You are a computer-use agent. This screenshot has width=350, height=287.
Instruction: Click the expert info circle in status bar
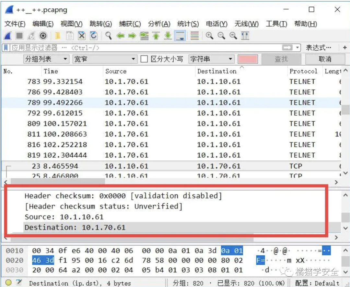point(8,282)
